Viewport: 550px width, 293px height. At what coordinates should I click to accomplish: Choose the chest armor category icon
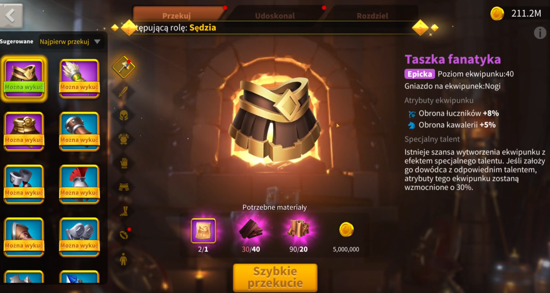click(x=123, y=139)
